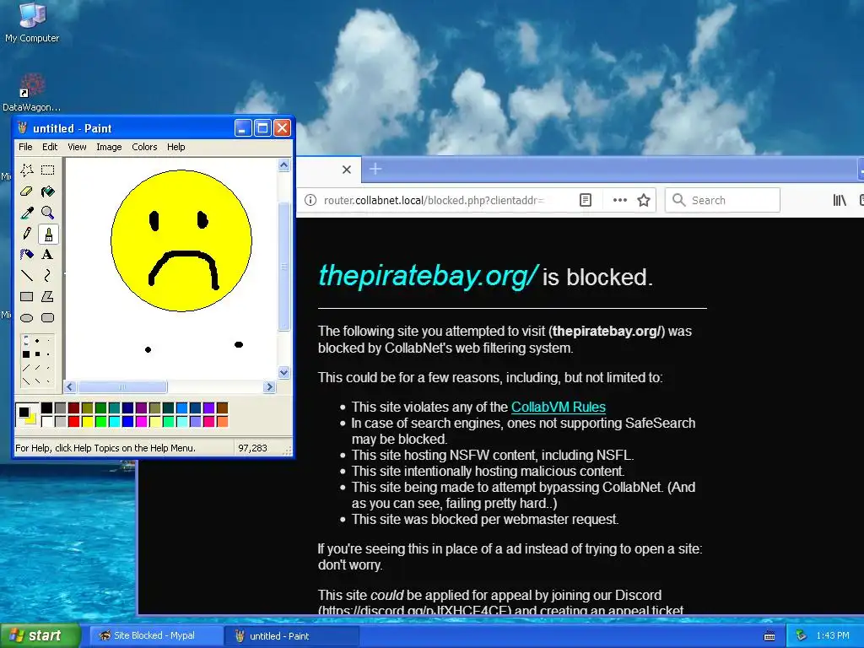
Task: Pick the bright green palette swatch
Action: [x=100, y=422]
